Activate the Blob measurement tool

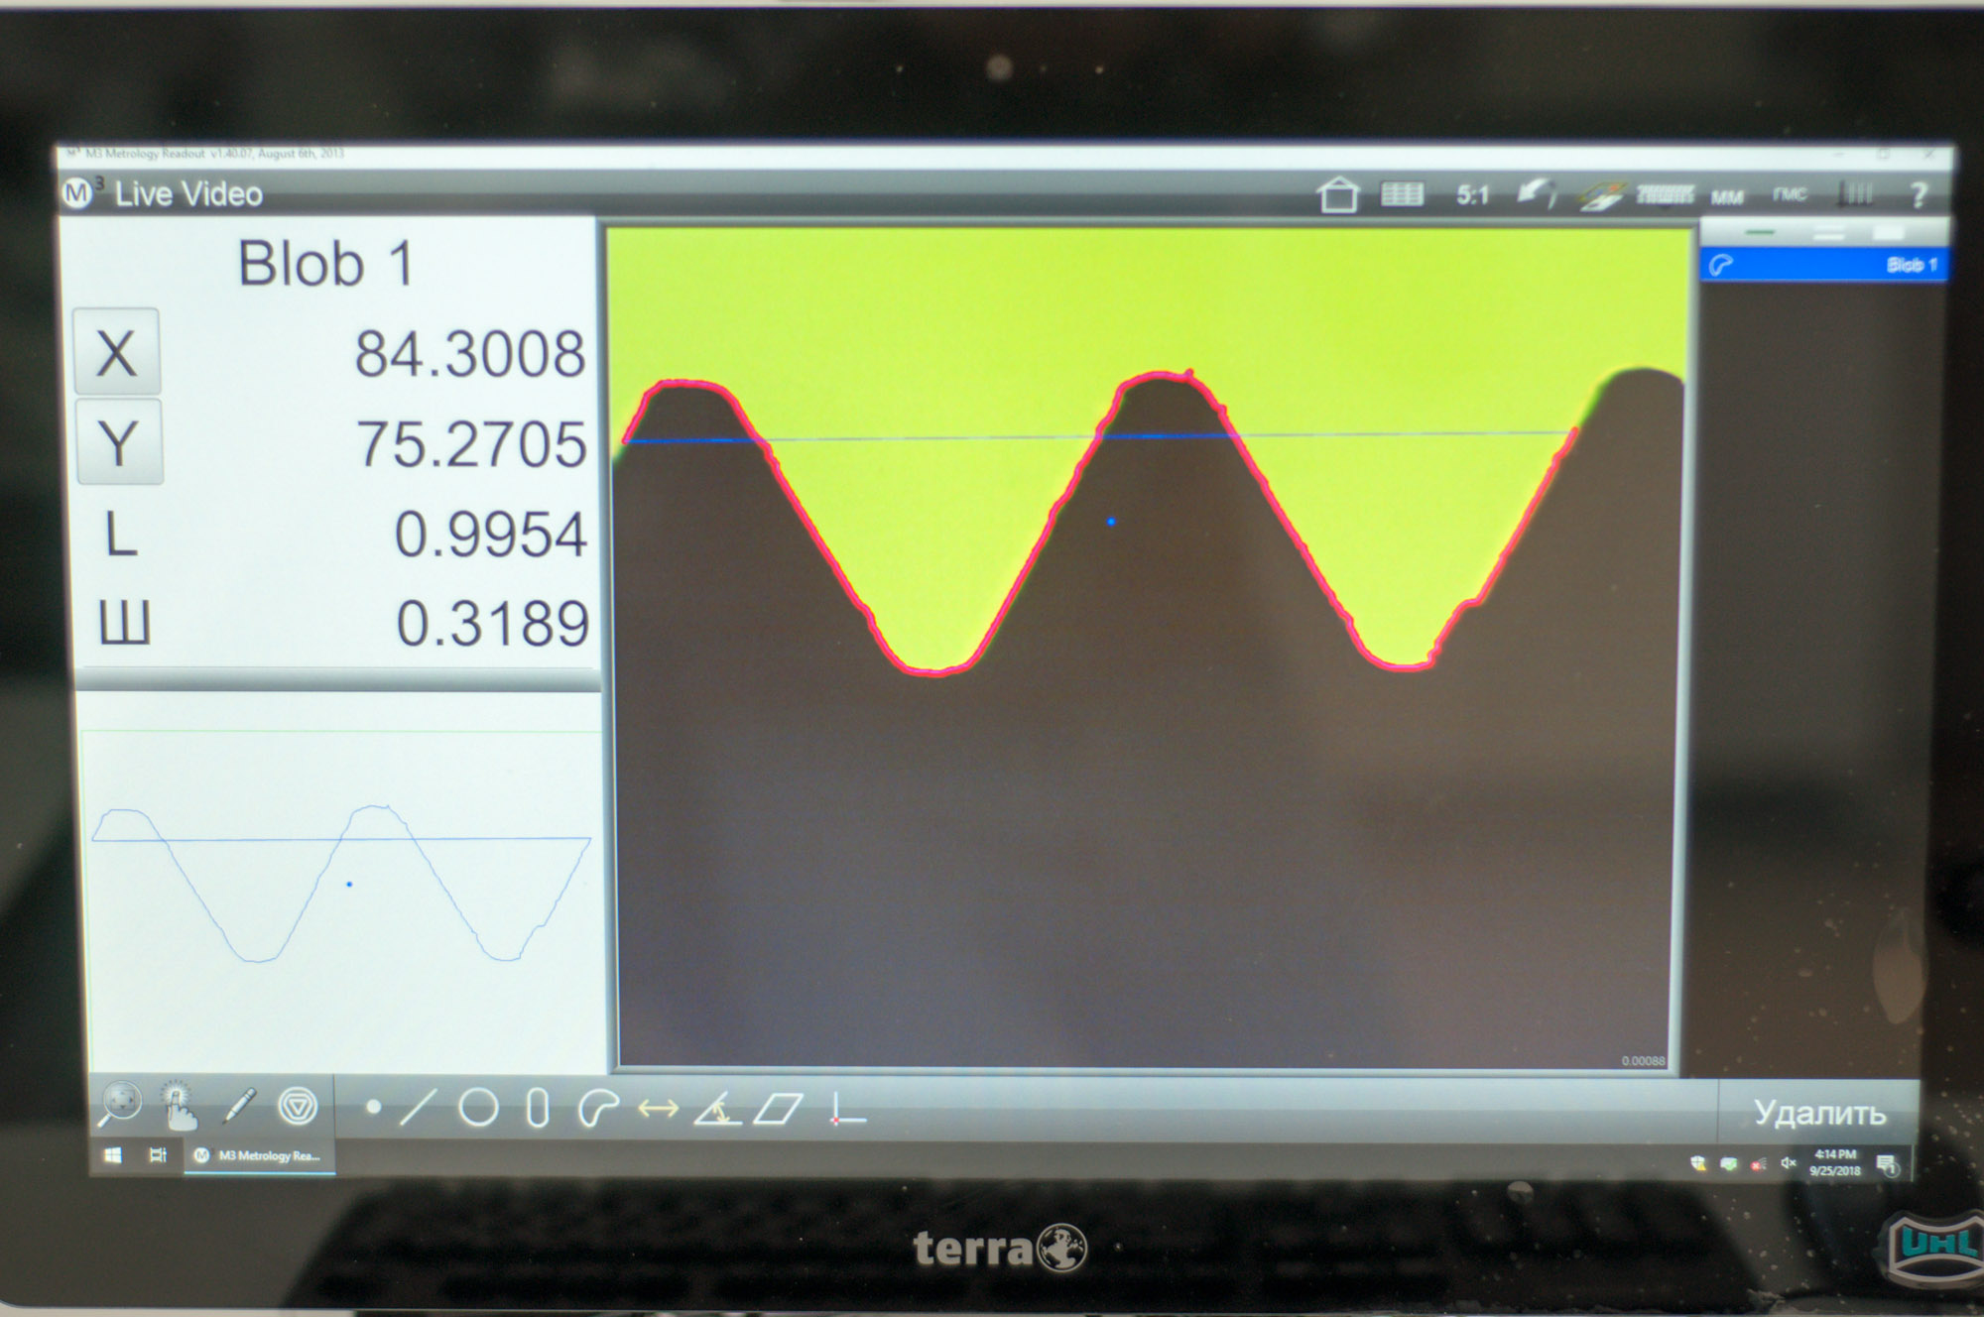pyautogui.click(x=597, y=1108)
